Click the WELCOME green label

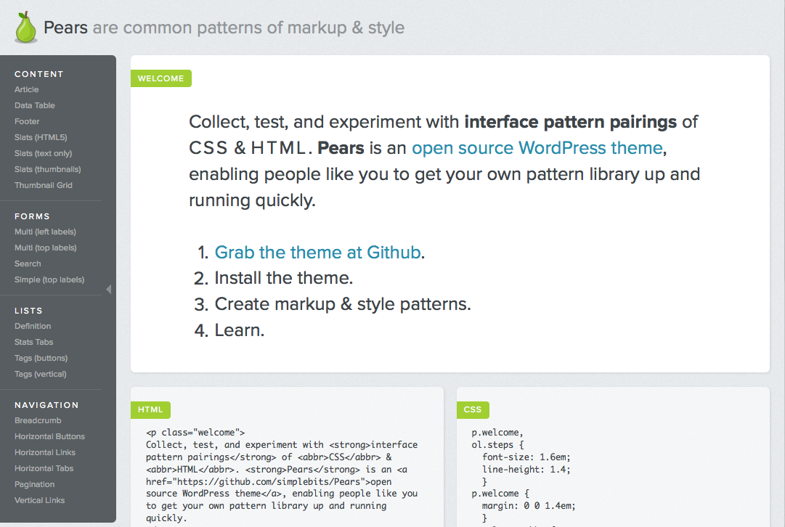click(x=160, y=78)
